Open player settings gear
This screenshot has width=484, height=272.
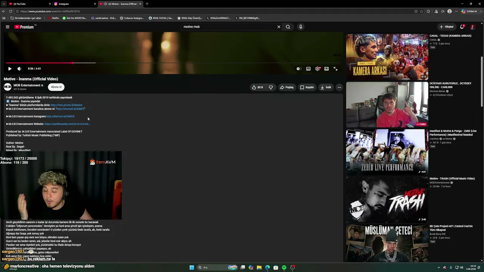(318, 69)
